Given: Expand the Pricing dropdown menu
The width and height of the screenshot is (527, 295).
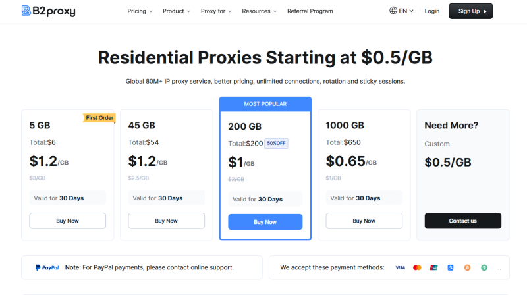Looking at the screenshot, I should (x=140, y=11).
